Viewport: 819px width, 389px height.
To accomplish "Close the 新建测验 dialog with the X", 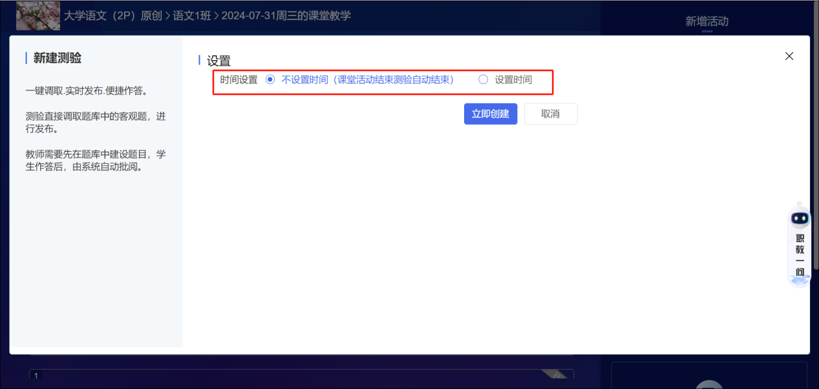I will 789,56.
